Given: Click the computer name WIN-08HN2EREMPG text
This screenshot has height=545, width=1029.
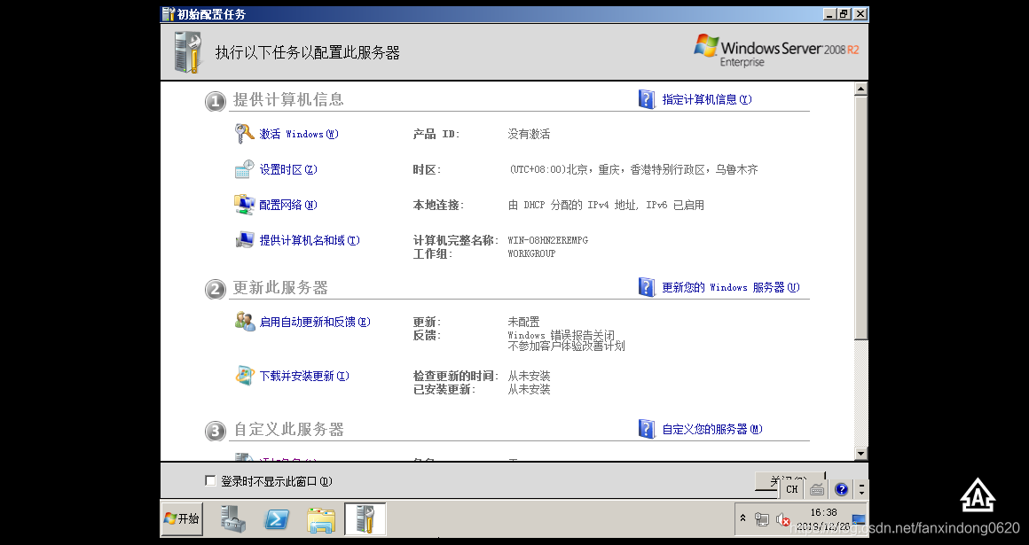Looking at the screenshot, I should [x=548, y=240].
